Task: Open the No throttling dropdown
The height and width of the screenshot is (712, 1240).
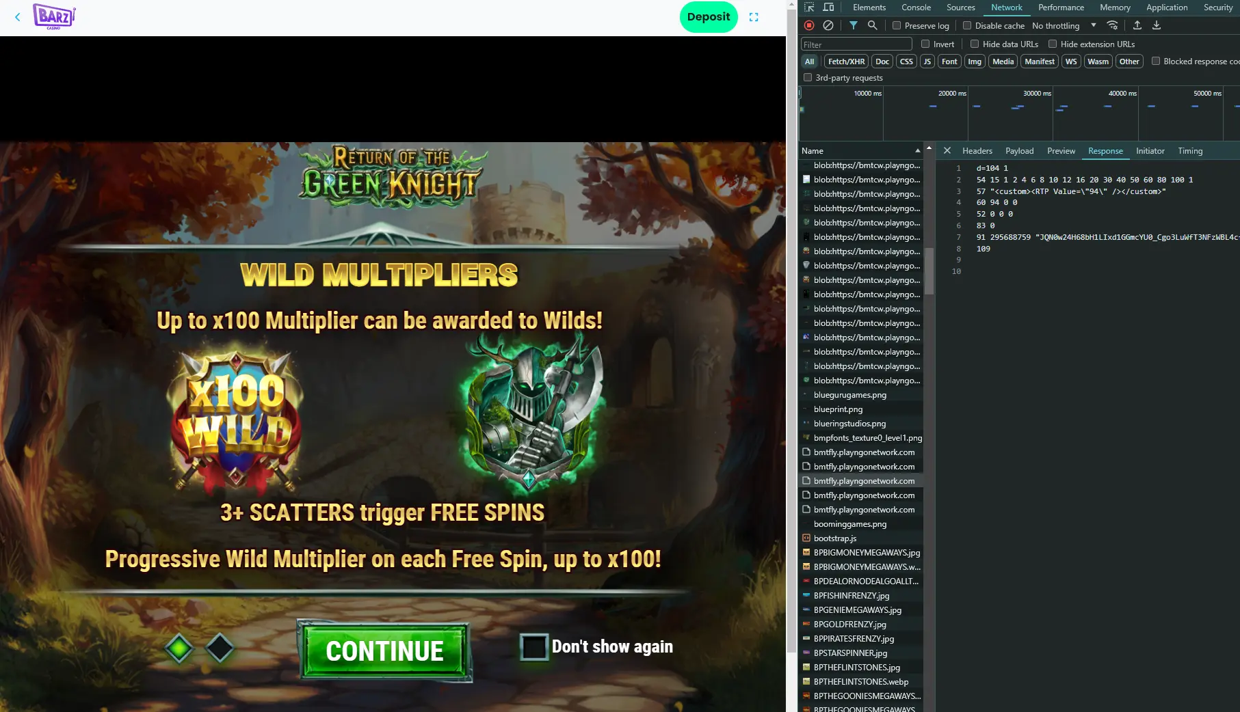Action: [1064, 25]
